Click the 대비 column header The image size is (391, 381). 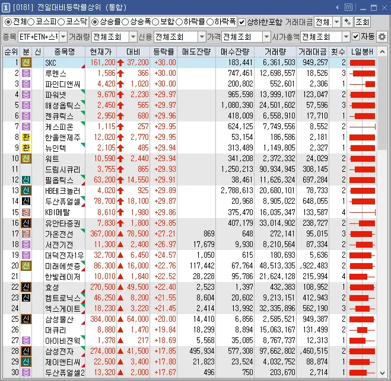point(133,52)
